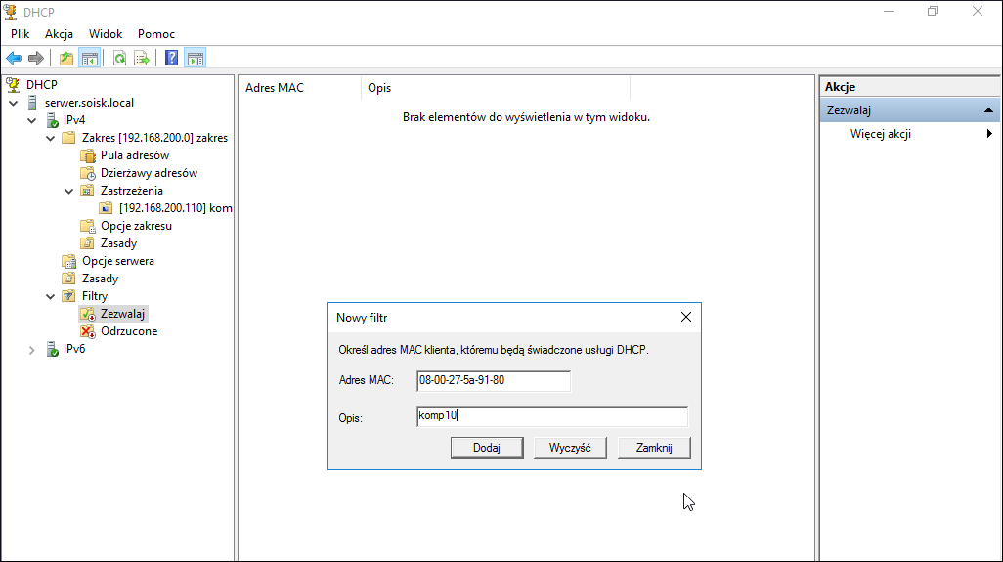Select the Odrzucone filter node
The height and width of the screenshot is (562, 1003).
129,331
